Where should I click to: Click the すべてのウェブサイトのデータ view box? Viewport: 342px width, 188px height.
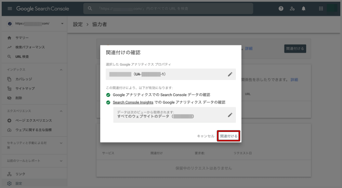[174, 115]
